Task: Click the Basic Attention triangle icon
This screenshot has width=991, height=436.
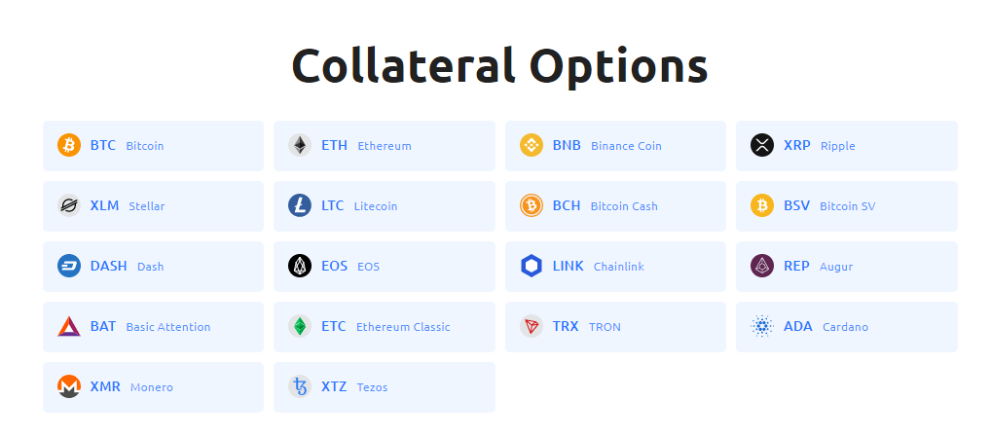Action: [x=69, y=327]
